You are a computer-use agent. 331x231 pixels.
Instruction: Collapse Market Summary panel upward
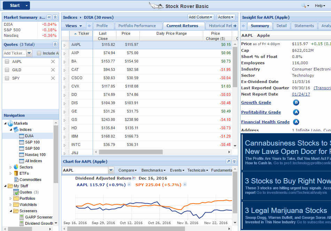coord(55,17)
